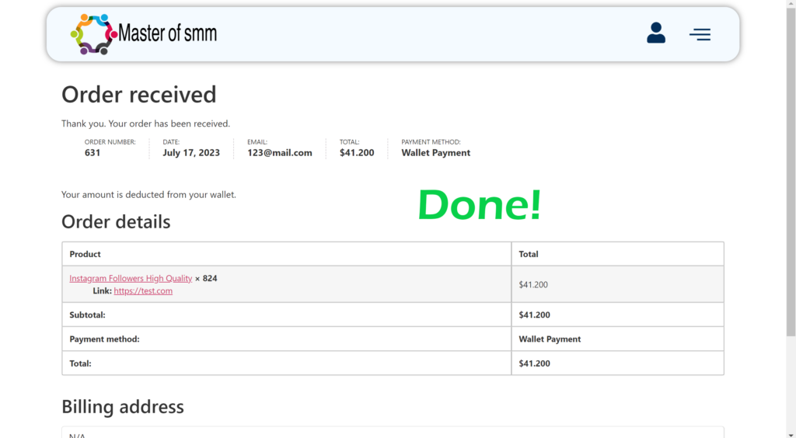Viewport: 796px width, 438px height.
Task: Click the Master of smm site title text
Action: (167, 33)
